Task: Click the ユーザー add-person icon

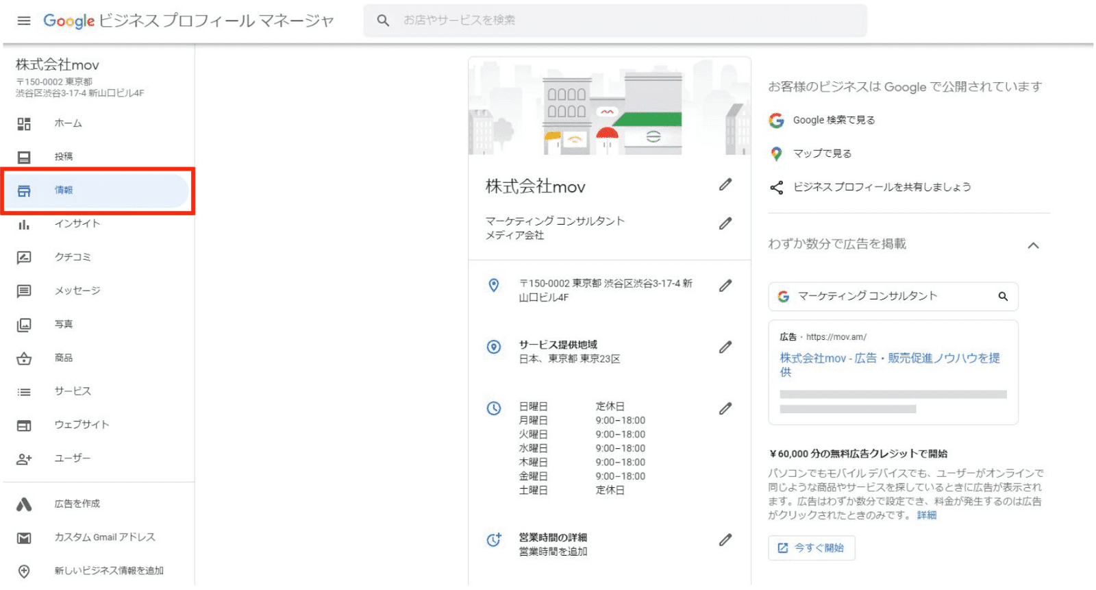Action: coord(24,458)
